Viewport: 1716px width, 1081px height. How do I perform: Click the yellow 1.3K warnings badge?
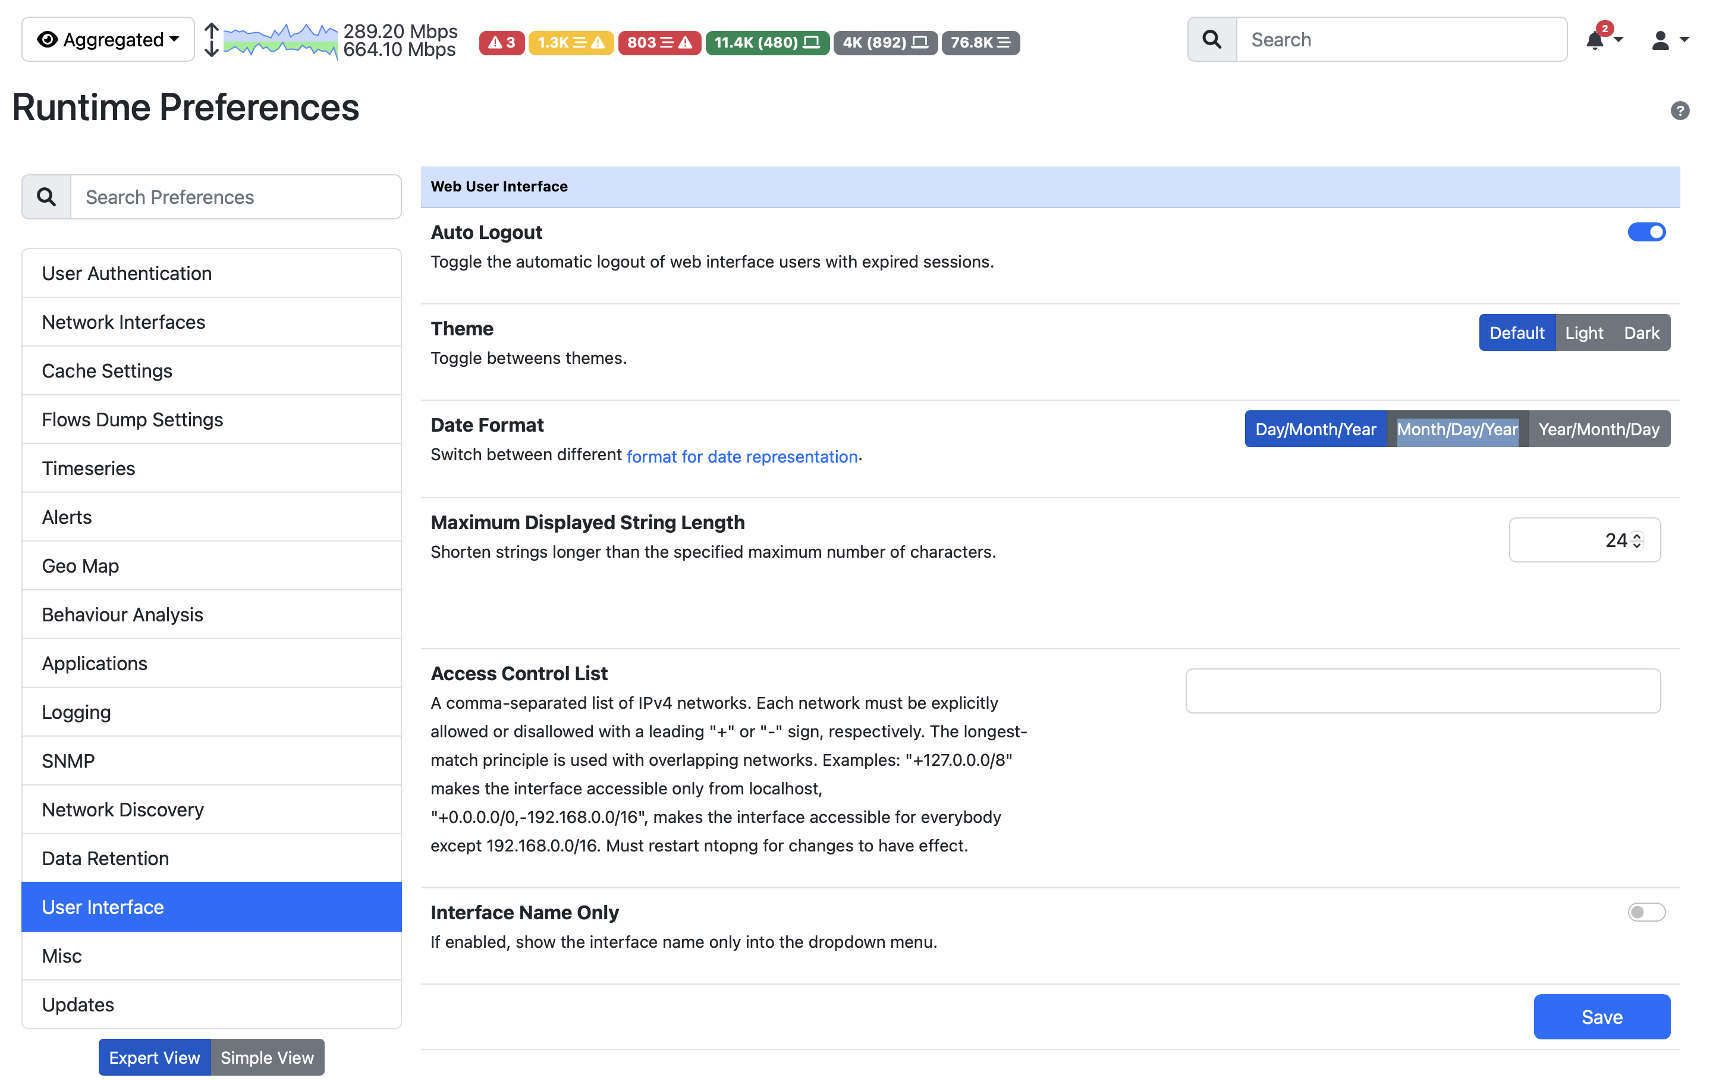click(570, 43)
